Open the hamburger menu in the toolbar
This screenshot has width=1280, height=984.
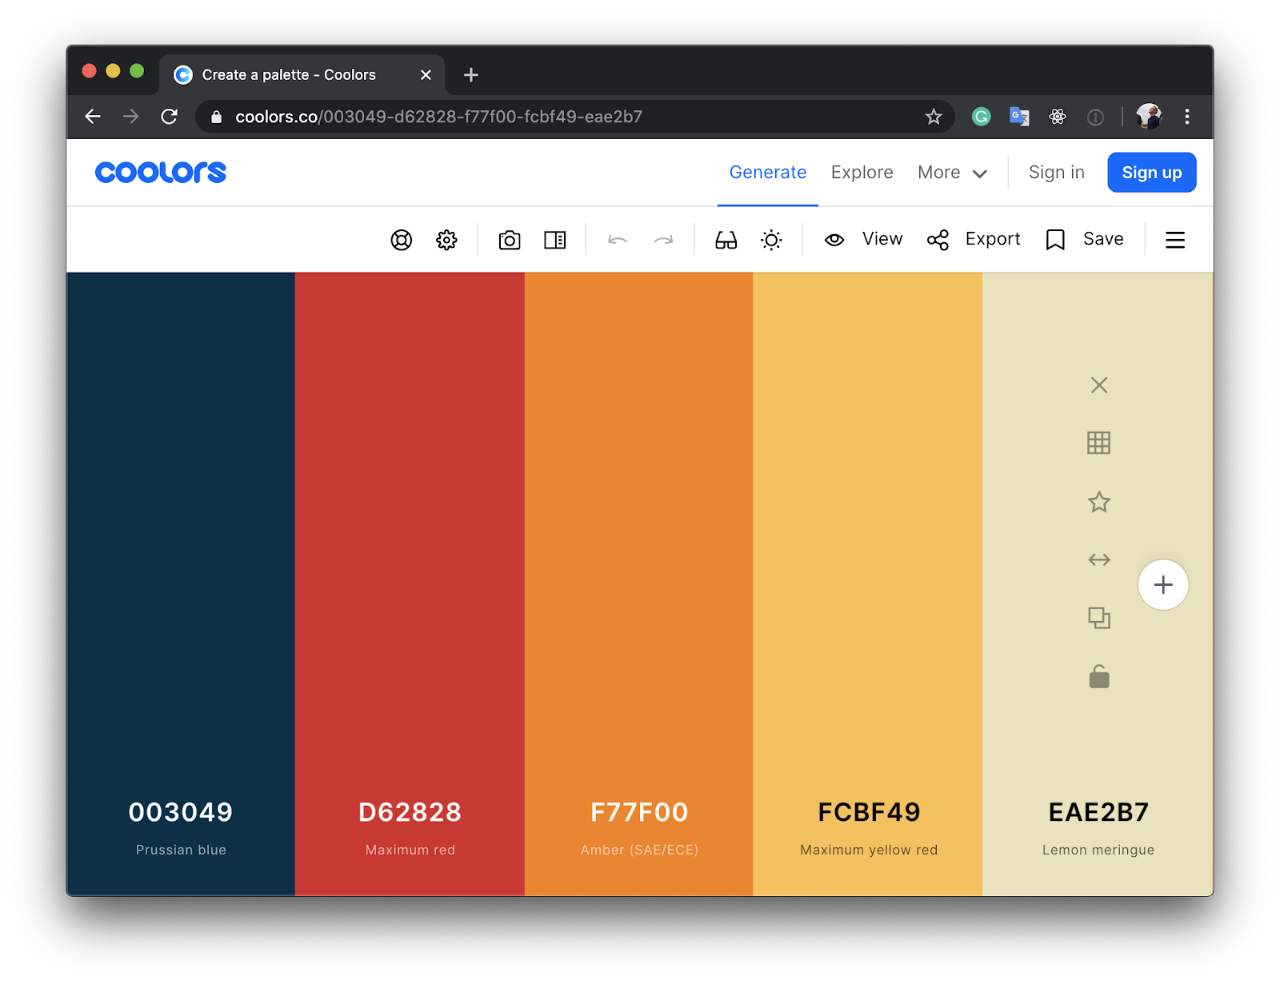click(x=1175, y=240)
